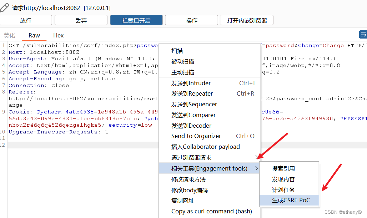Select 修改body编码 menu entry

pos(210,190)
